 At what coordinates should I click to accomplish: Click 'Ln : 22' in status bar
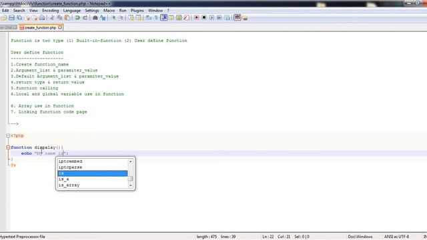point(268,237)
